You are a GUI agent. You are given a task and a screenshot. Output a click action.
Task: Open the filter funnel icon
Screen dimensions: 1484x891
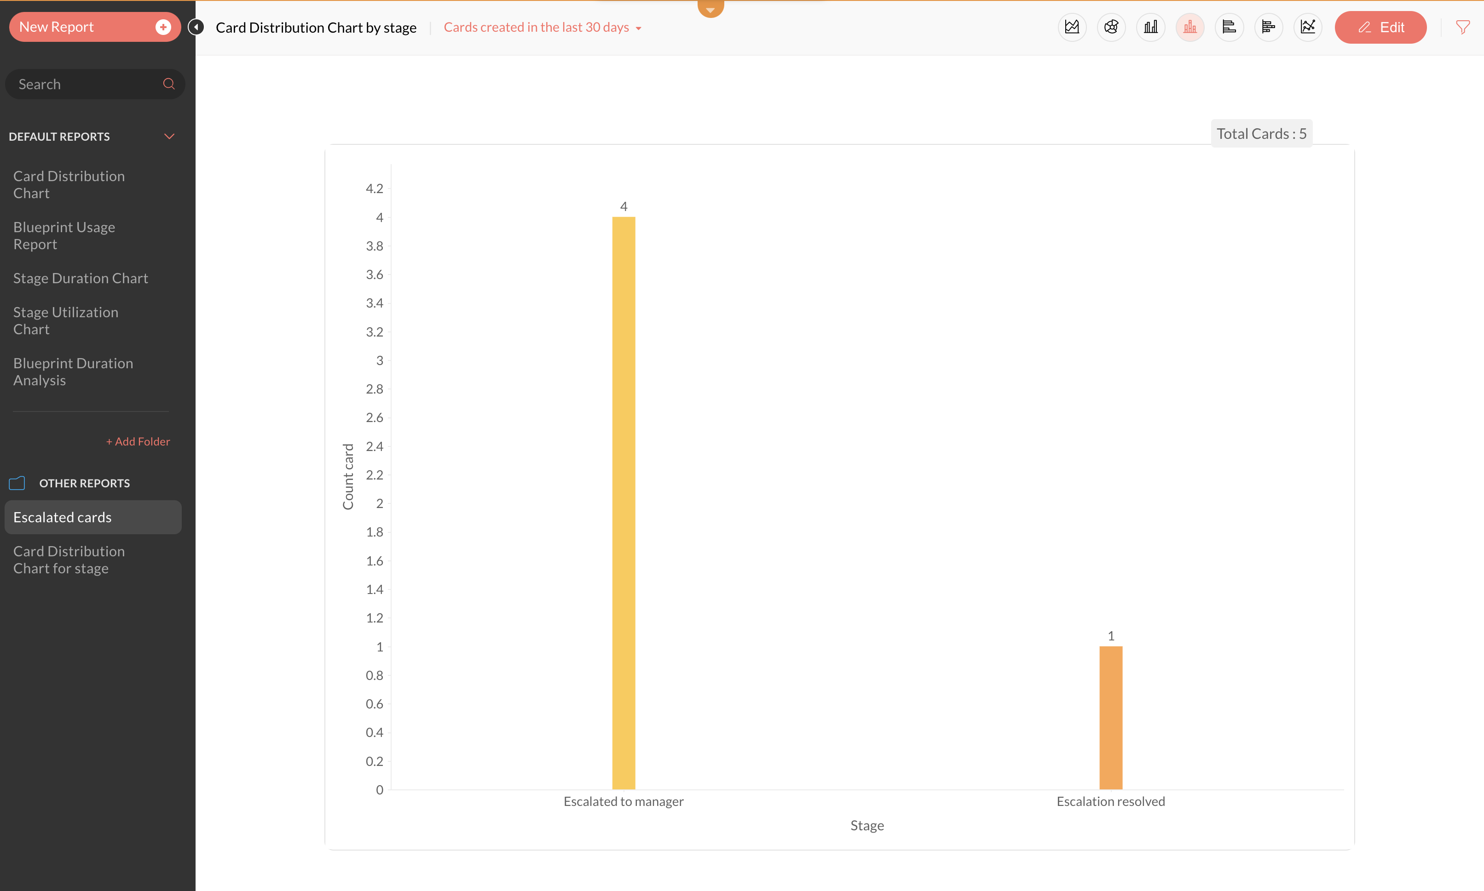coord(1462,27)
